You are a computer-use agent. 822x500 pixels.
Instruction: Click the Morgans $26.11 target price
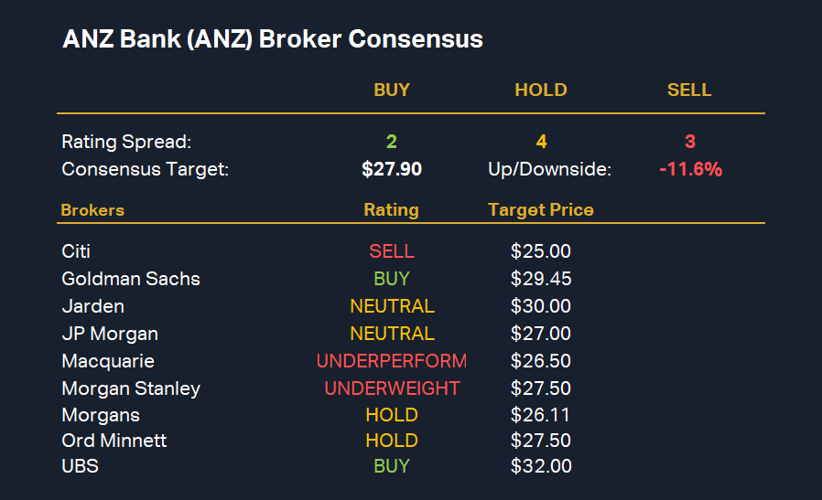[x=541, y=415]
